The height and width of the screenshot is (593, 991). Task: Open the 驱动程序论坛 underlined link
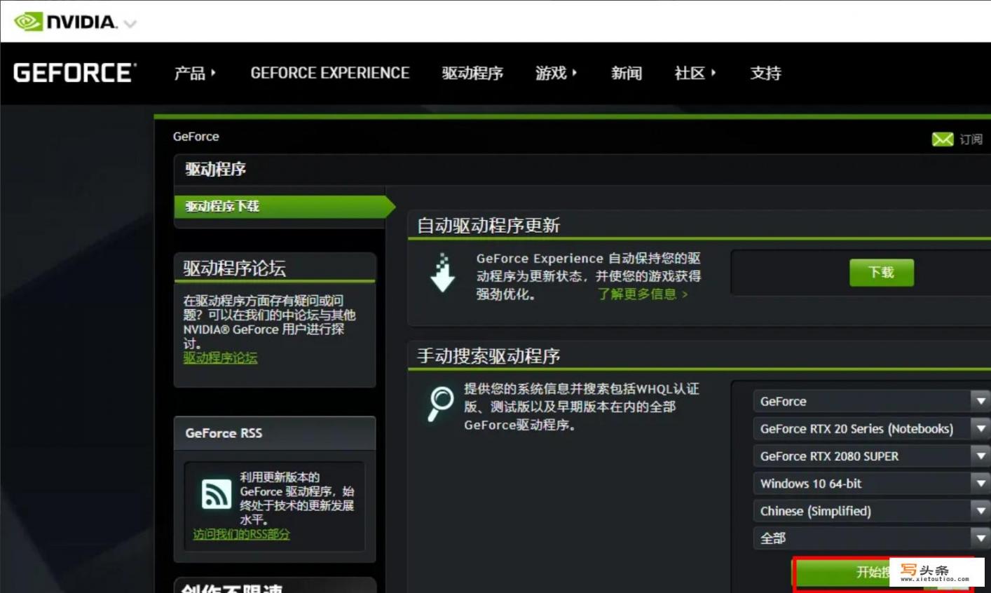(x=220, y=357)
